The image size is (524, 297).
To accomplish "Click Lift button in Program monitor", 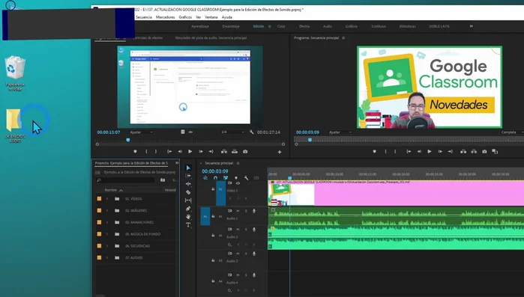I will coord(463,151).
